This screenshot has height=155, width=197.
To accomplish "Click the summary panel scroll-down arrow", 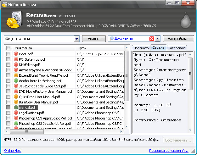I will (190, 130).
